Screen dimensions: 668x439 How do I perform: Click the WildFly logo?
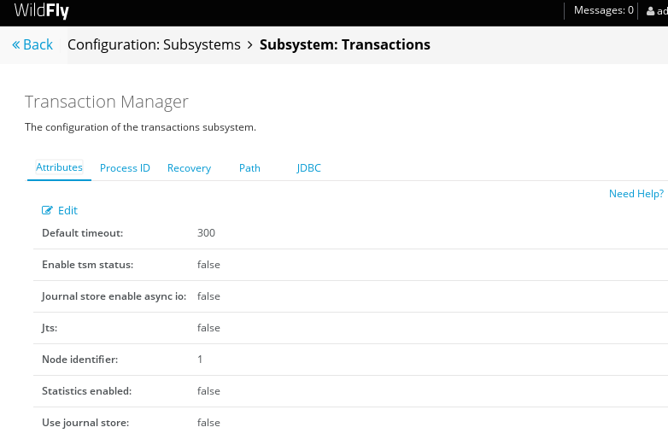click(x=41, y=10)
